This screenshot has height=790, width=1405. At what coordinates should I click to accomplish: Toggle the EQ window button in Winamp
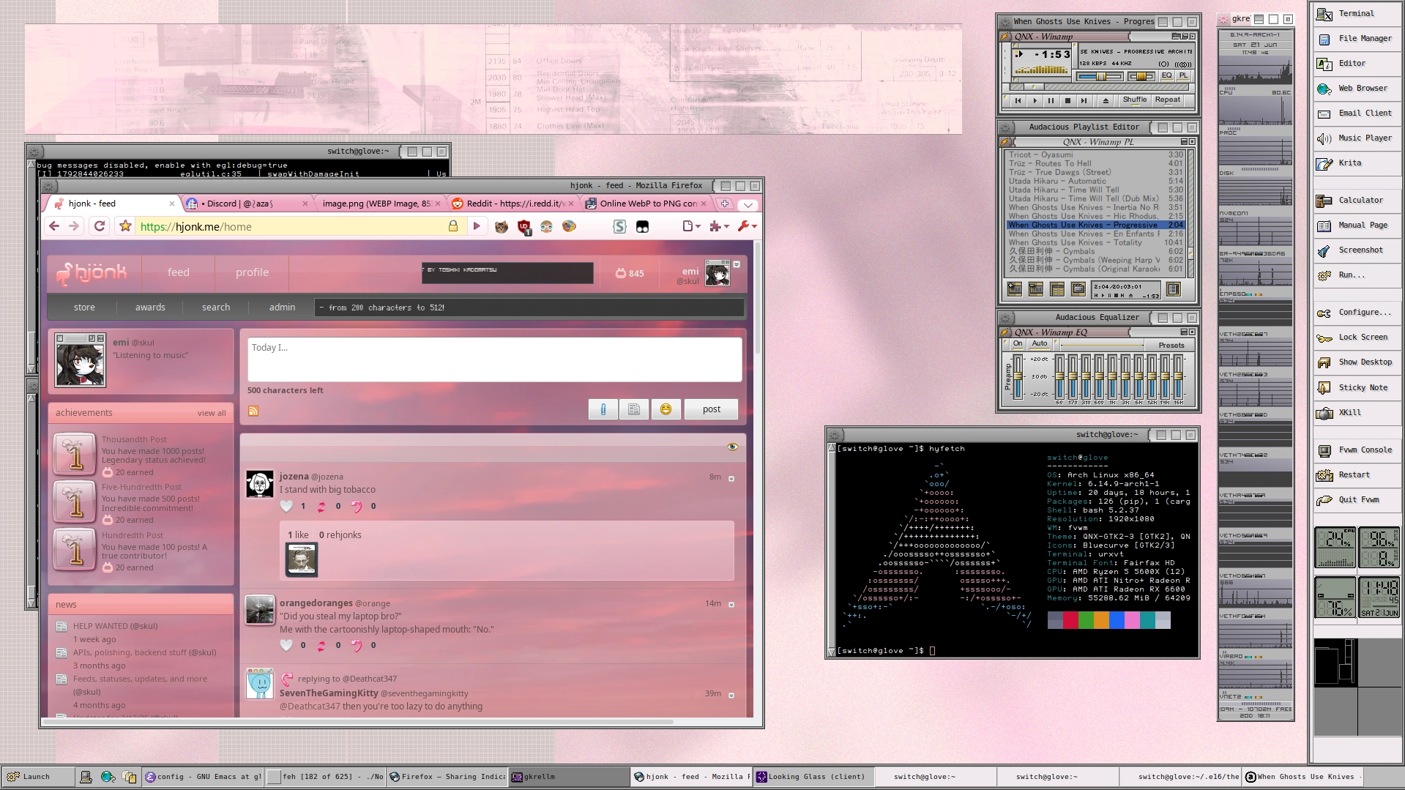(1166, 75)
